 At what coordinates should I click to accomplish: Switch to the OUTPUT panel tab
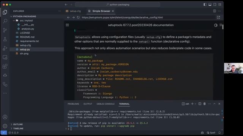pos(88,104)
